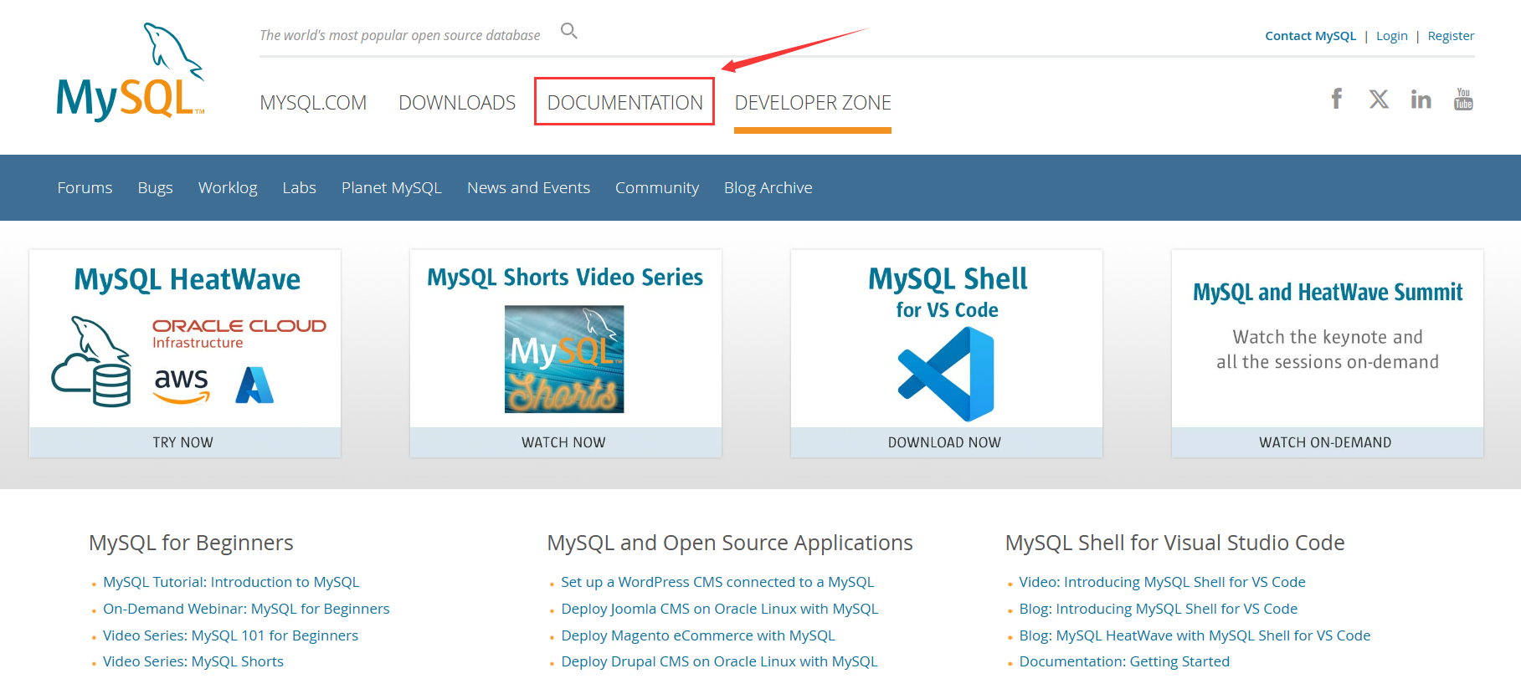Screen dimensions: 1521x699
Task: Click the HeatWave cloud database dolphin icon
Action: click(x=91, y=361)
